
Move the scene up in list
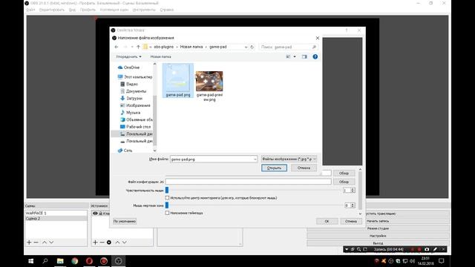click(45, 243)
